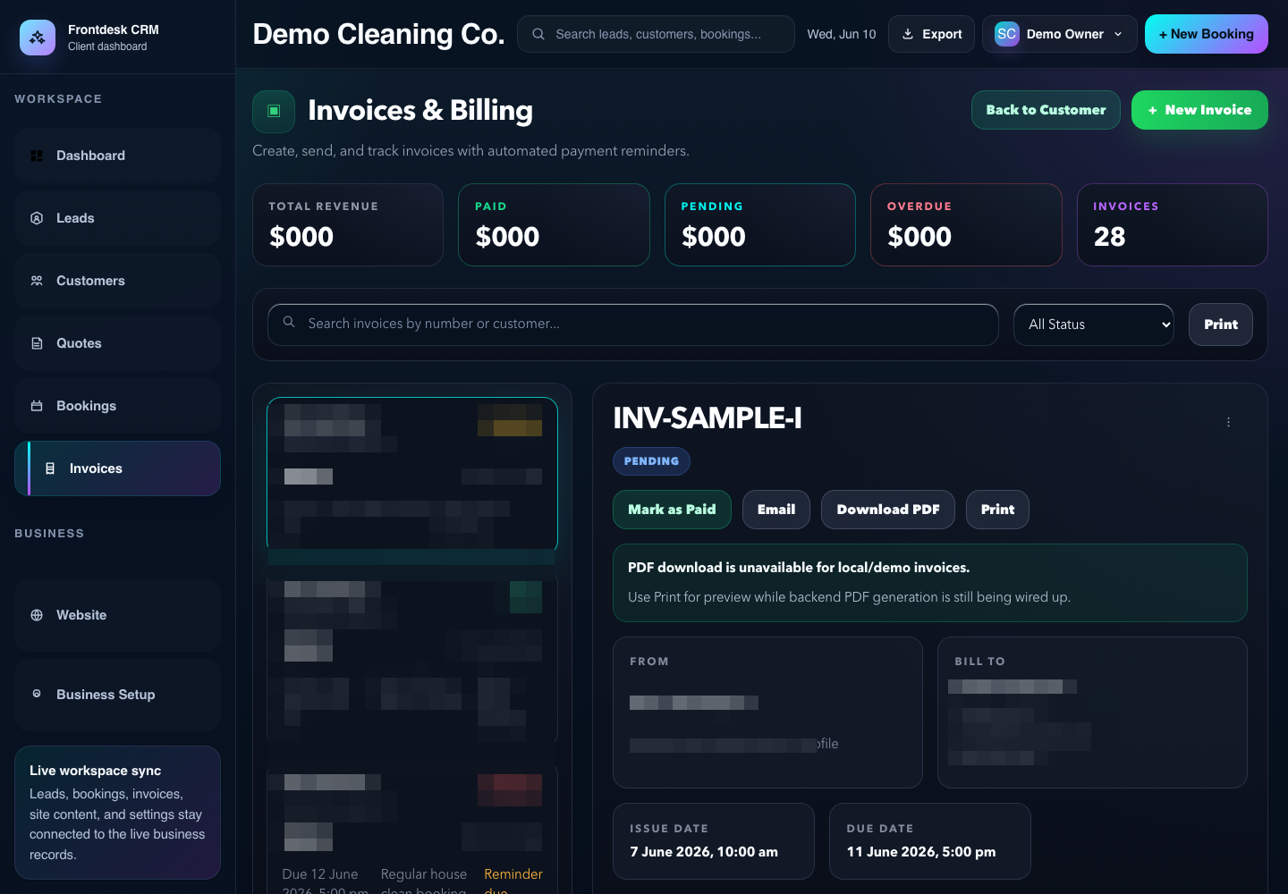
Task: Open the Website settings item
Action: pos(117,615)
